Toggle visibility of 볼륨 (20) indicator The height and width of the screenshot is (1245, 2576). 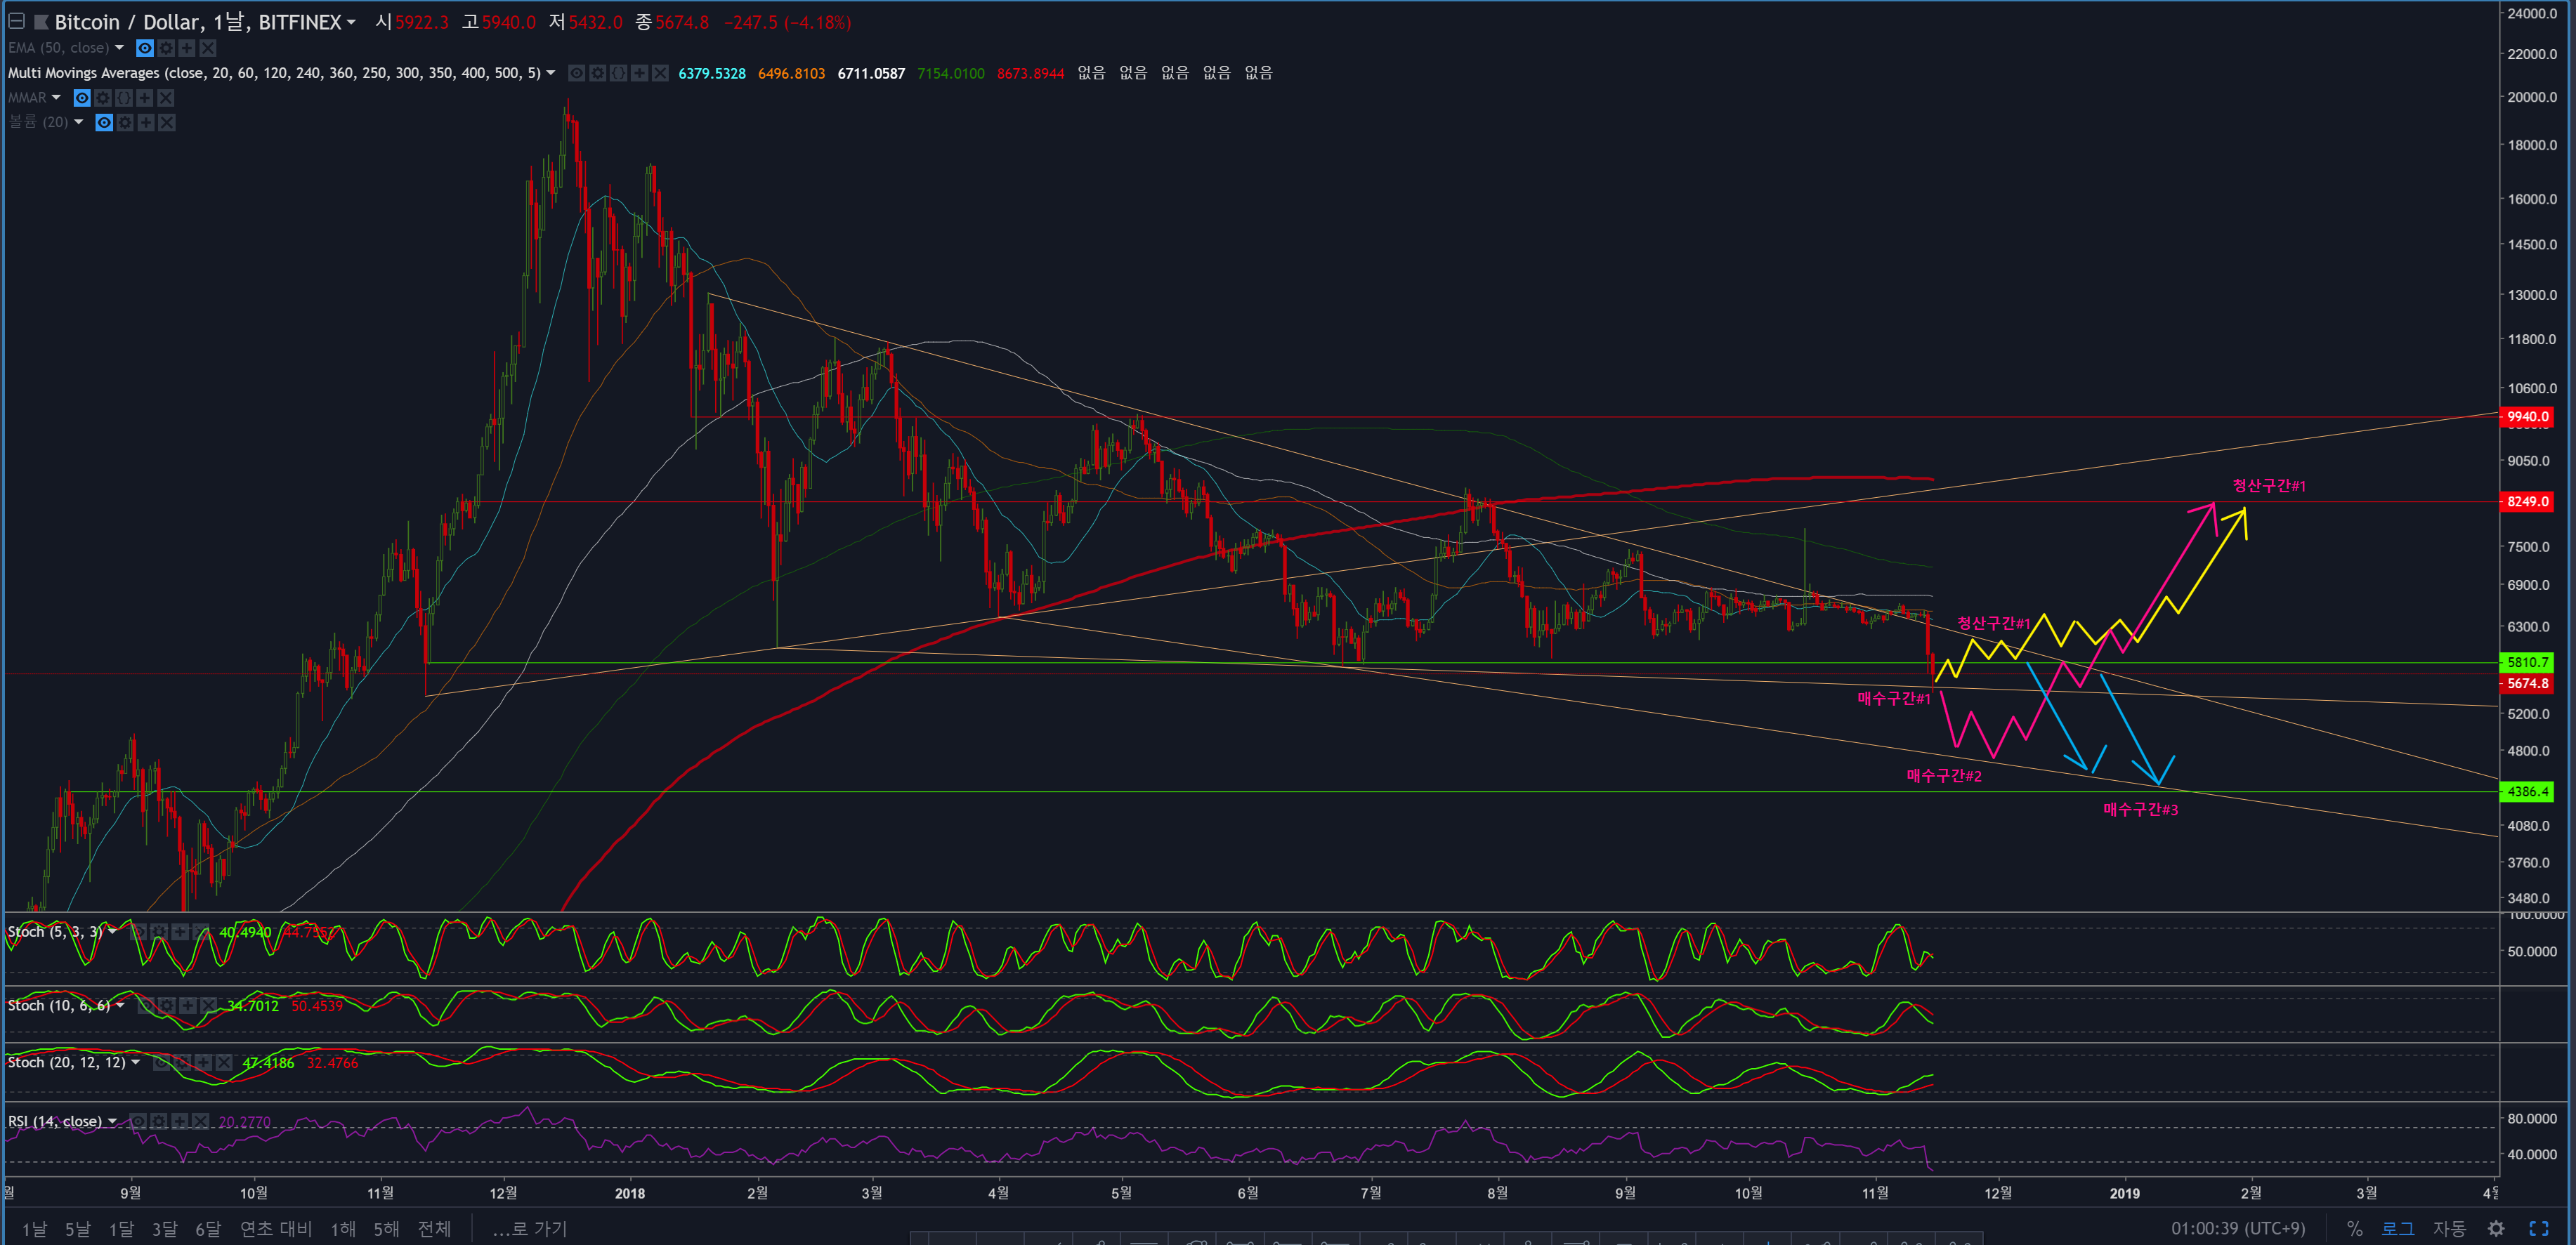pos(104,122)
